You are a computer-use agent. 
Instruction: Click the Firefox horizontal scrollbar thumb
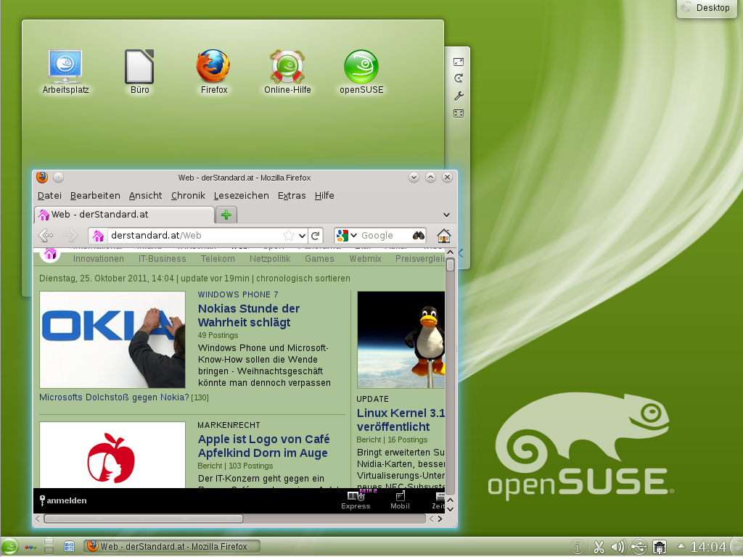(x=143, y=519)
